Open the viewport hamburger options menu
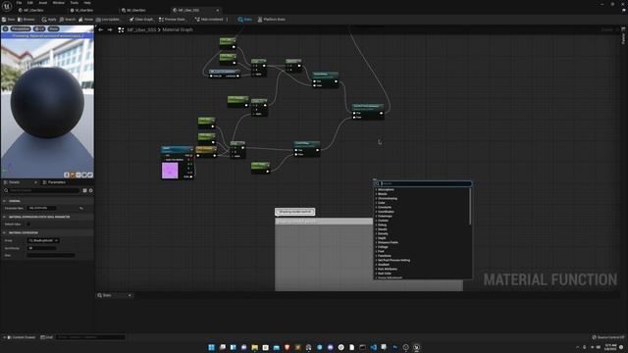Image resolution: width=628 pixels, height=353 pixels. click(x=5, y=28)
